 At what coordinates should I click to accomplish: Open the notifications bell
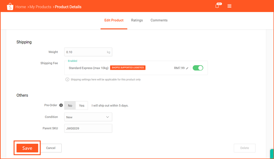click(217, 6)
